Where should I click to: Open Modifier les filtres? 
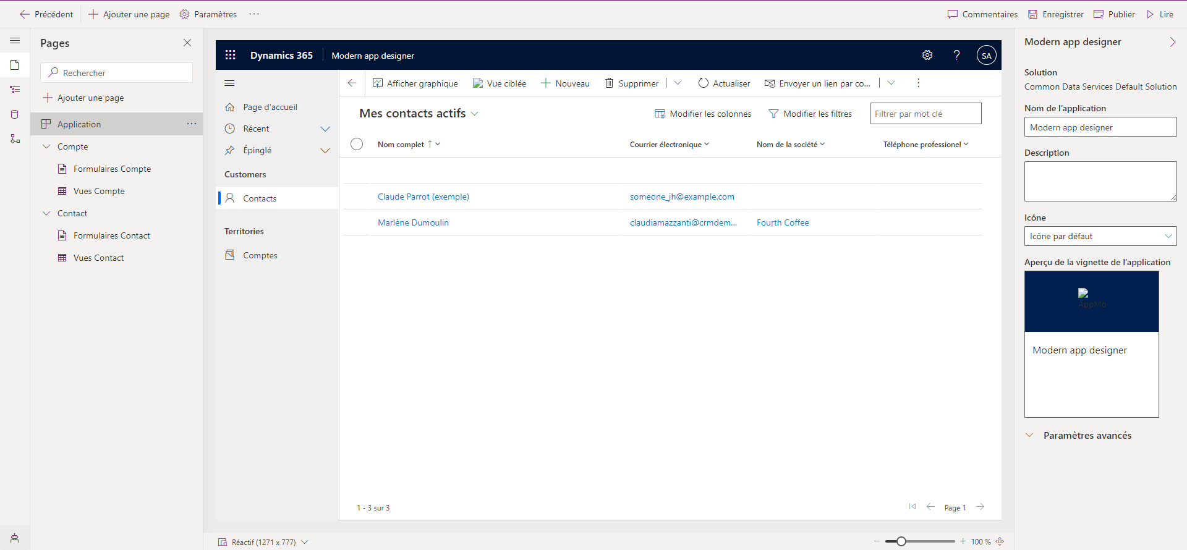[810, 114]
